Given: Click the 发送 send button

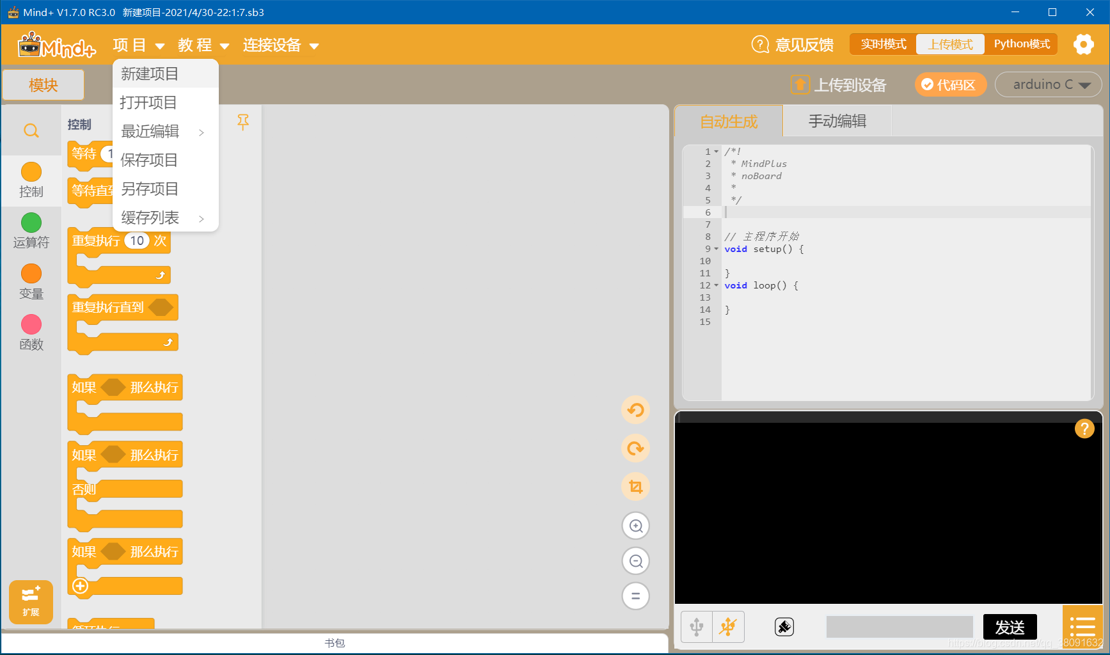Looking at the screenshot, I should pos(1010,627).
